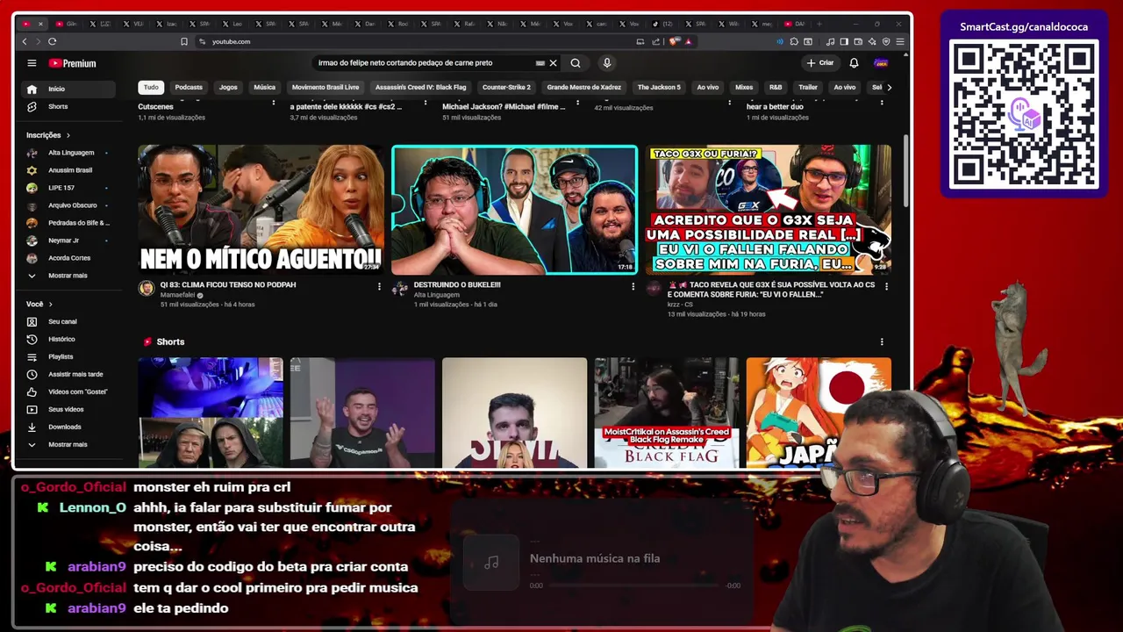Open Seus vídeos in the sidebar
The height and width of the screenshot is (632, 1123).
pos(68,409)
